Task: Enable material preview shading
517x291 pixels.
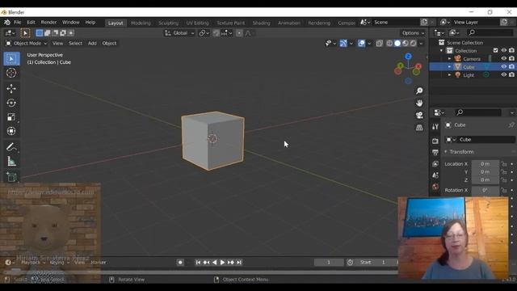Action: (x=406, y=43)
